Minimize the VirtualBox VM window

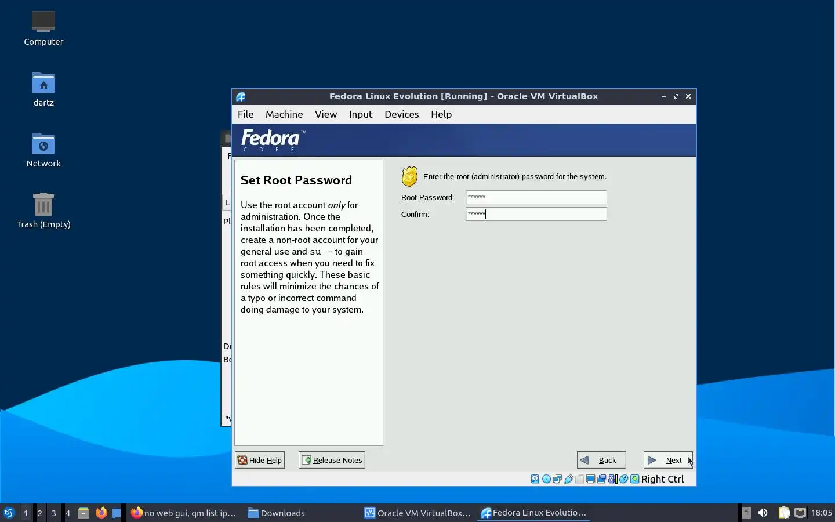point(664,96)
